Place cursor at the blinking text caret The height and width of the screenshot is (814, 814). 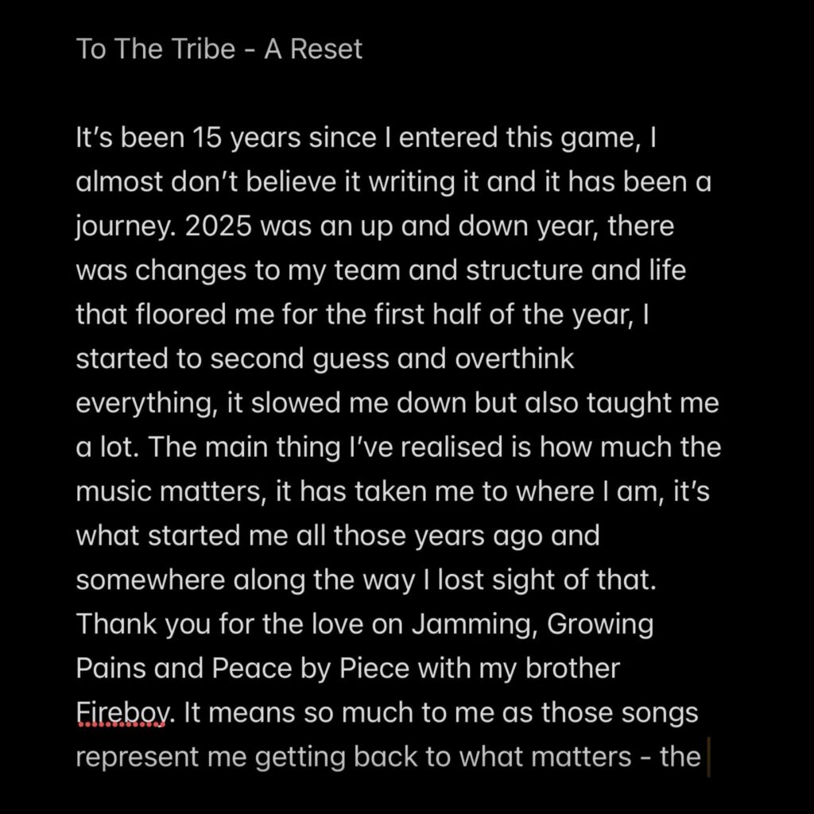pos(706,756)
